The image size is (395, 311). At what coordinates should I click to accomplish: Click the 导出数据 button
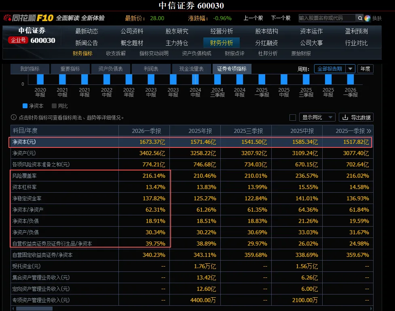[356, 117]
